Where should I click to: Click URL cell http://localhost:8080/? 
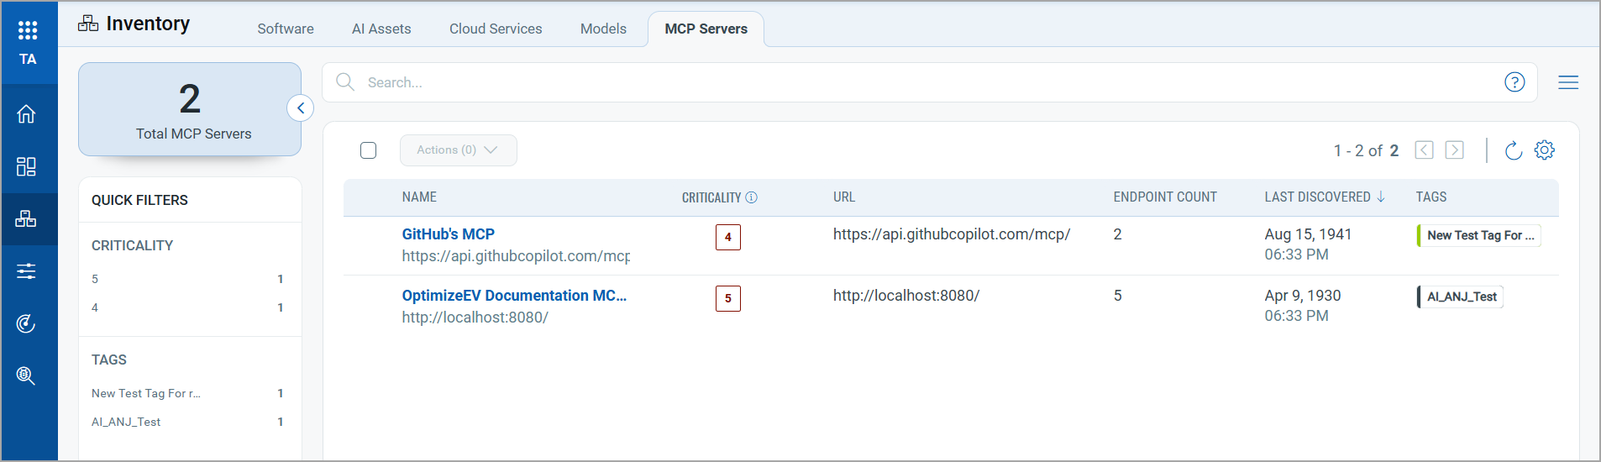[x=906, y=296]
